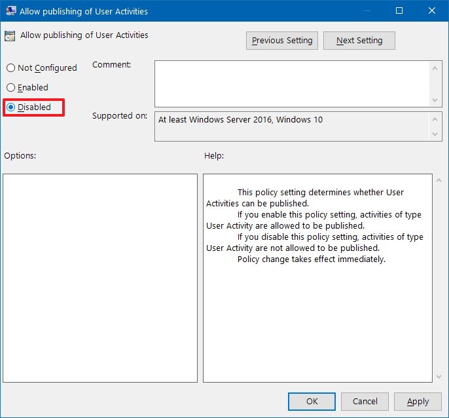Close the Allow publishing dialog

coord(432,11)
